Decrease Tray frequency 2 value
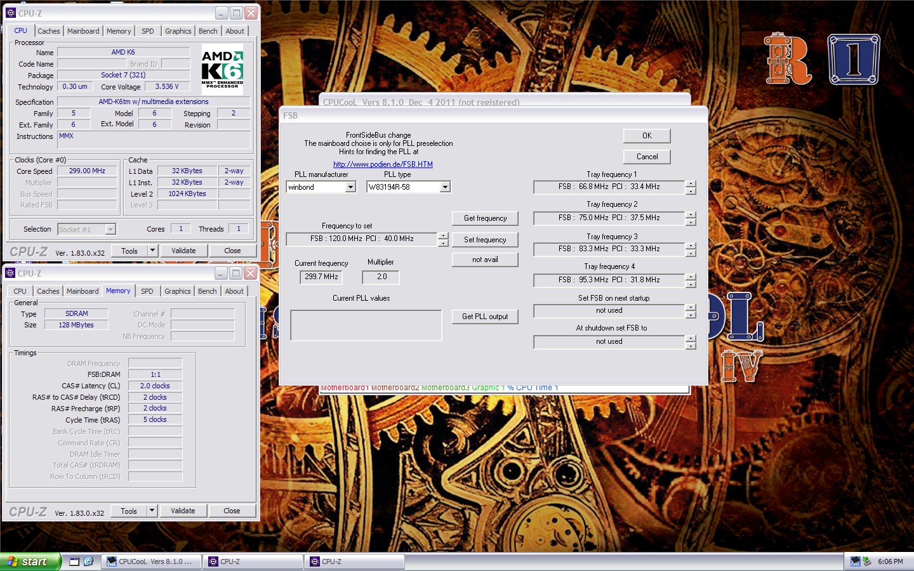 click(691, 222)
